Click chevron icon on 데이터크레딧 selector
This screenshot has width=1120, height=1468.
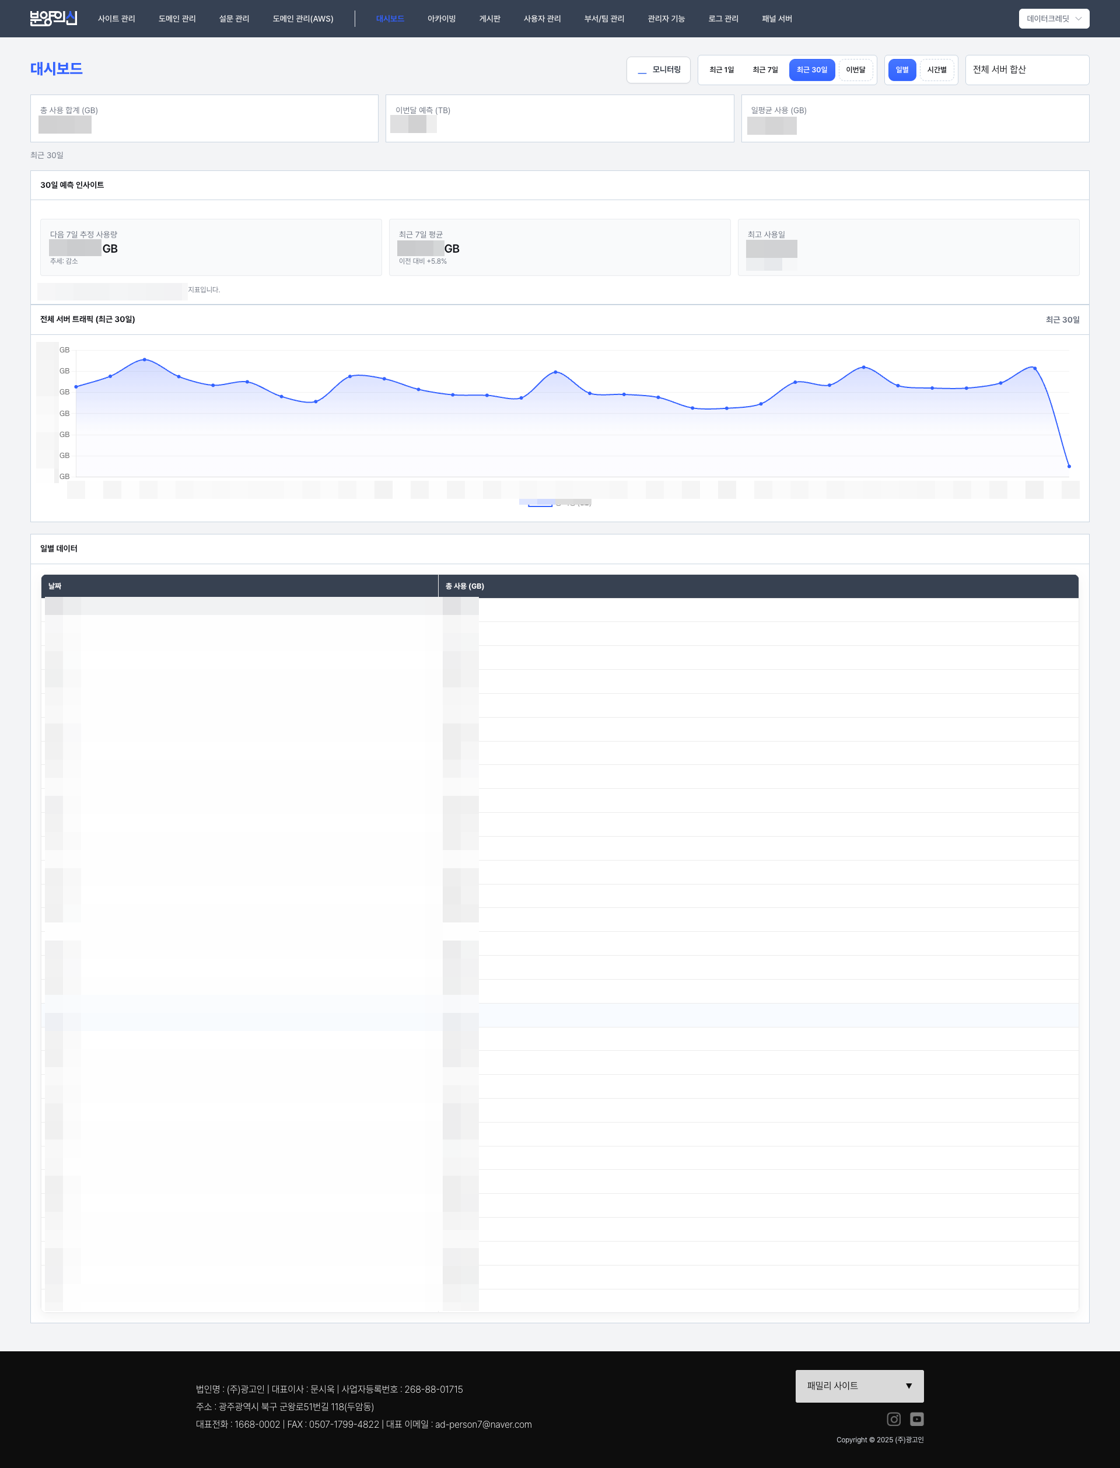click(x=1078, y=19)
